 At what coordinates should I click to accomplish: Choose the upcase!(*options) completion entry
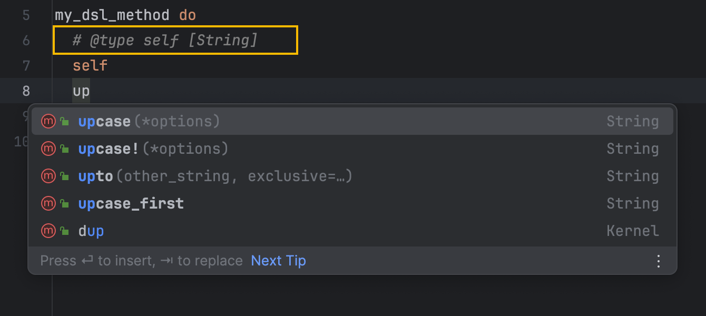tap(153, 149)
